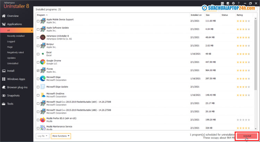The width and height of the screenshot is (260, 142).
Task: Tick the Bonjour checkbox
Action: 38,45
